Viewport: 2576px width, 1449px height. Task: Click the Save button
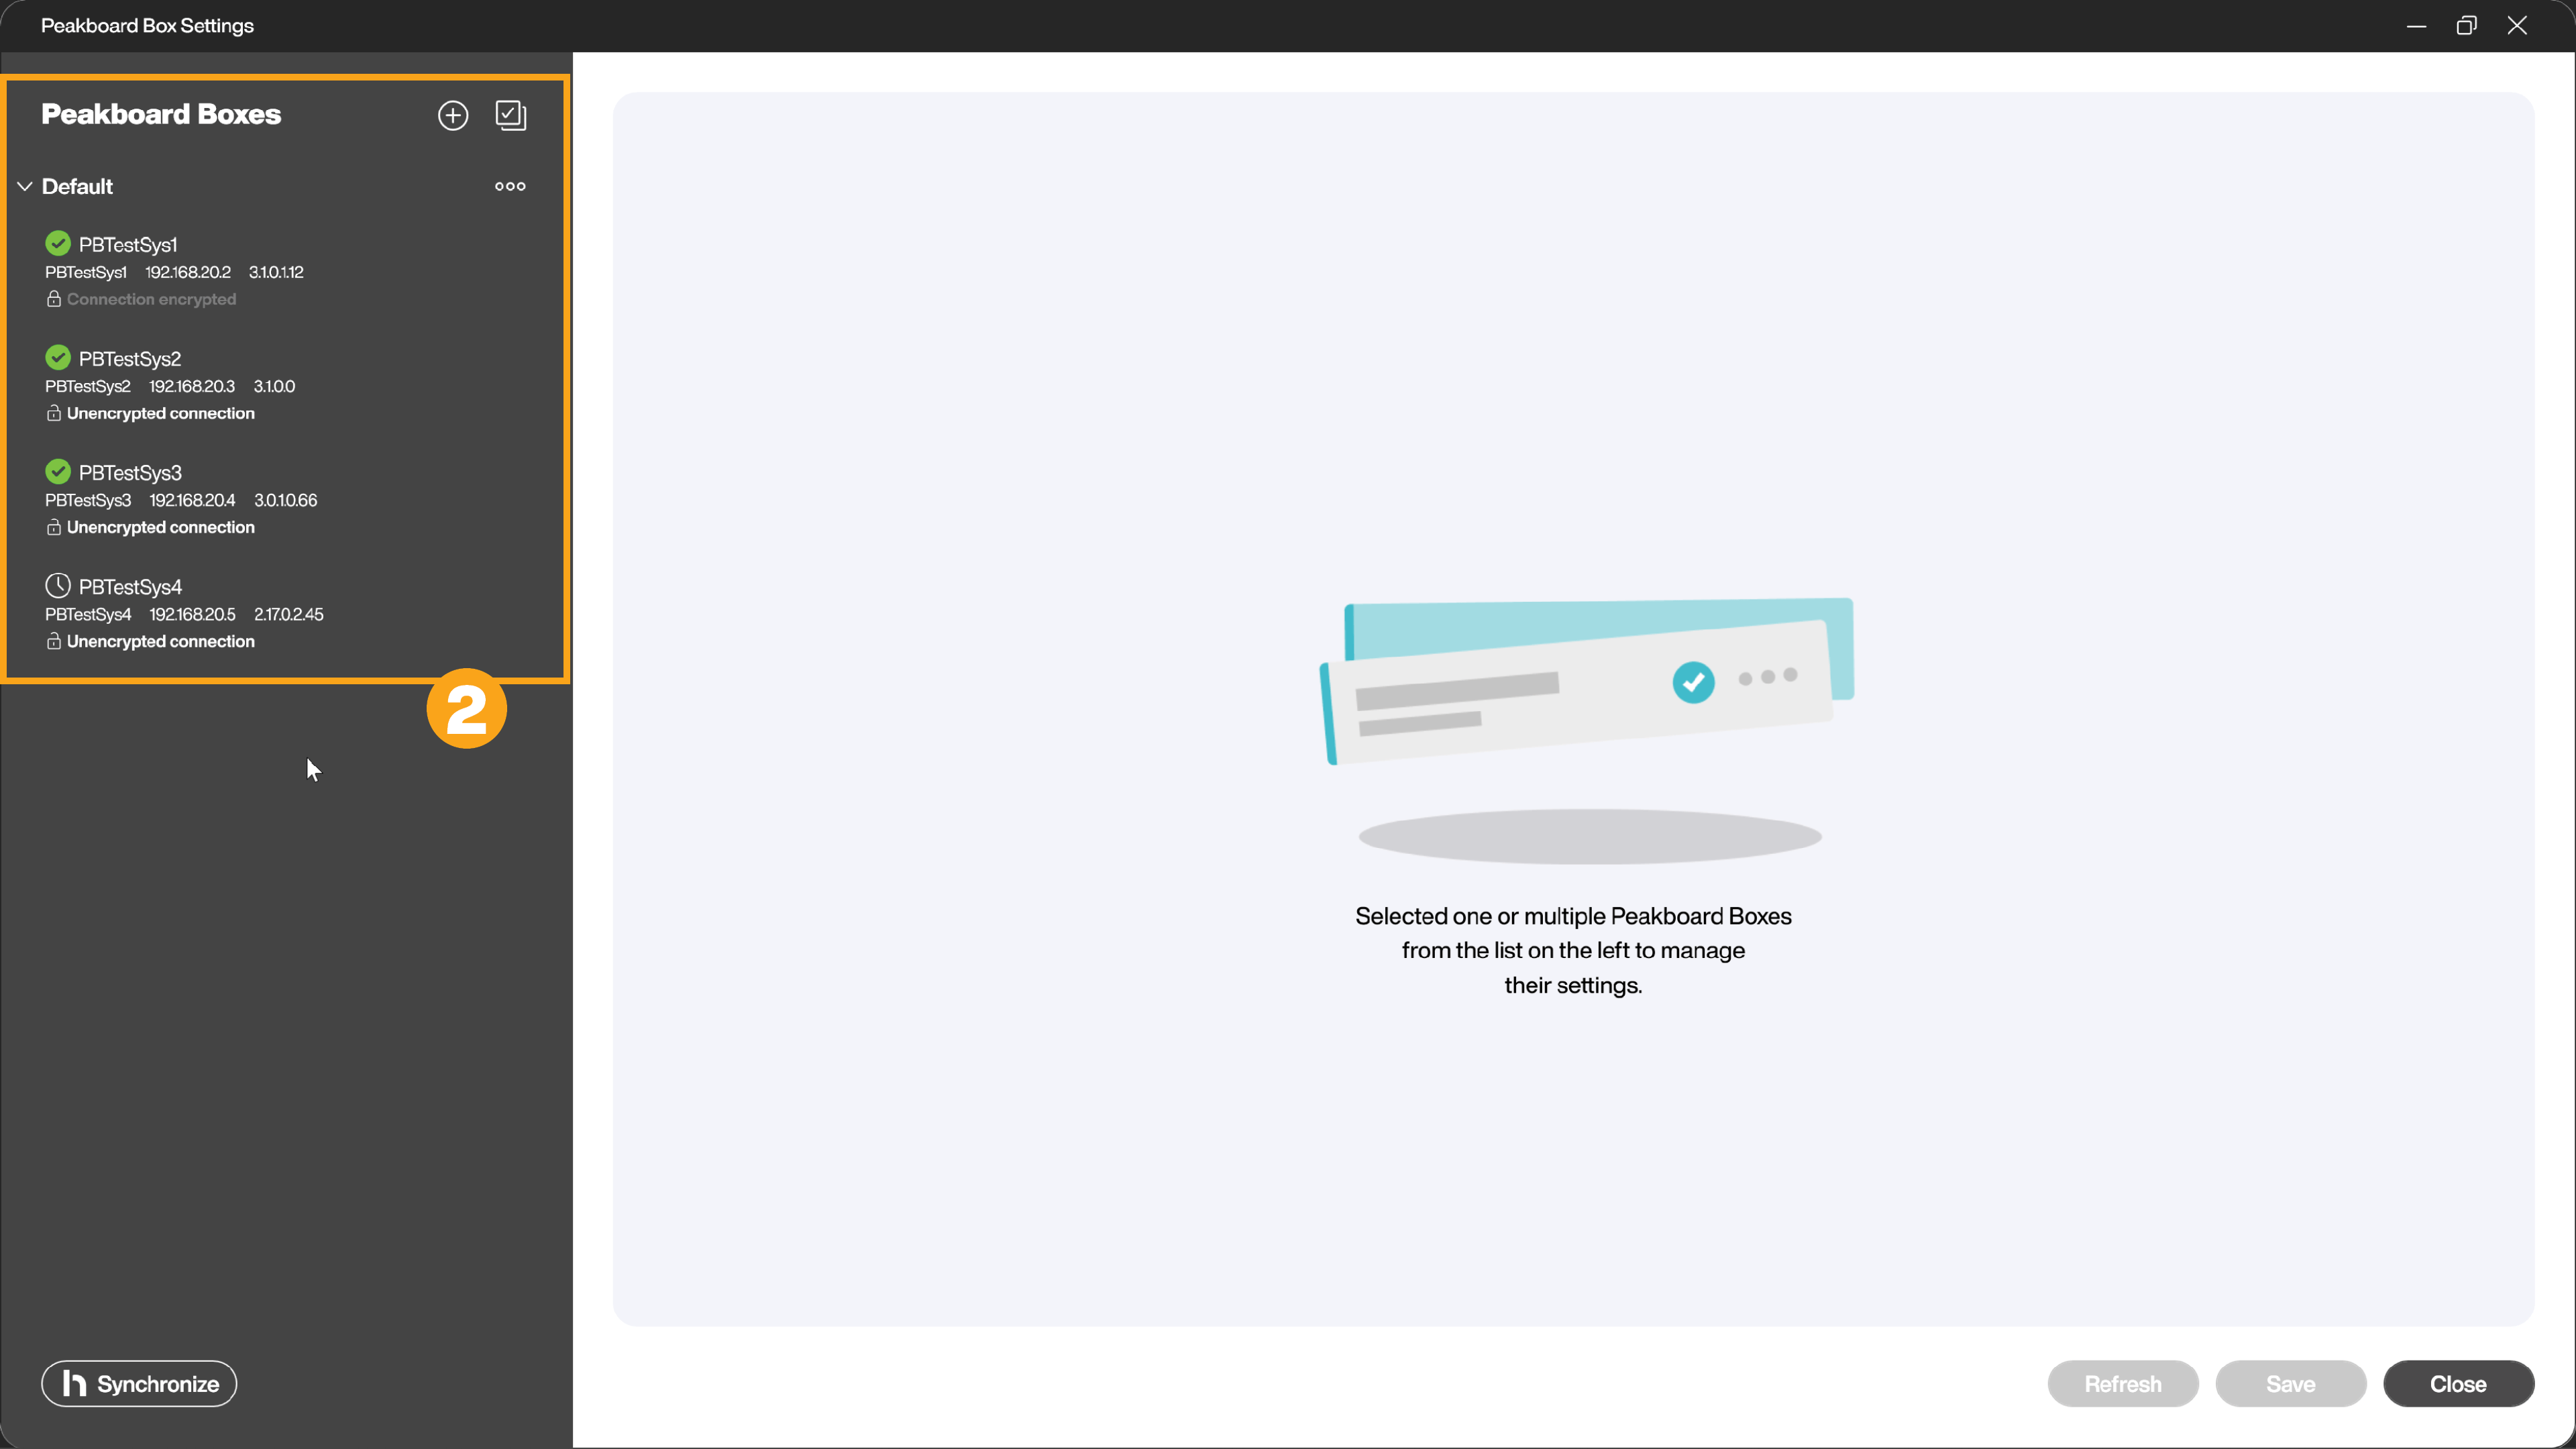click(x=2290, y=1383)
